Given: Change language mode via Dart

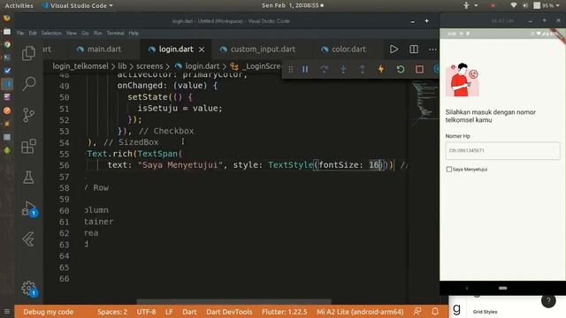Looking at the screenshot, I should (x=189, y=312).
